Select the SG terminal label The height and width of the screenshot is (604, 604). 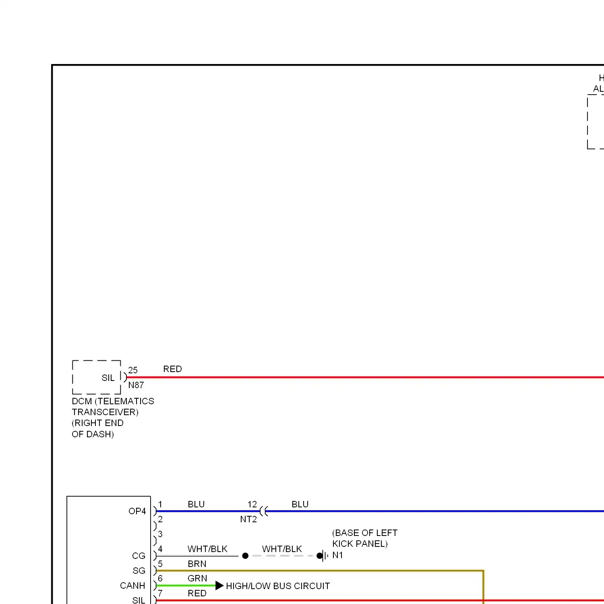[139, 571]
